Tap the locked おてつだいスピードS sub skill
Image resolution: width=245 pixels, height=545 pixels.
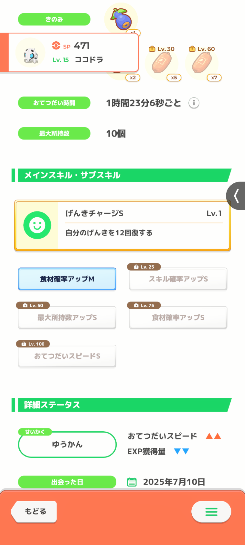click(x=67, y=356)
